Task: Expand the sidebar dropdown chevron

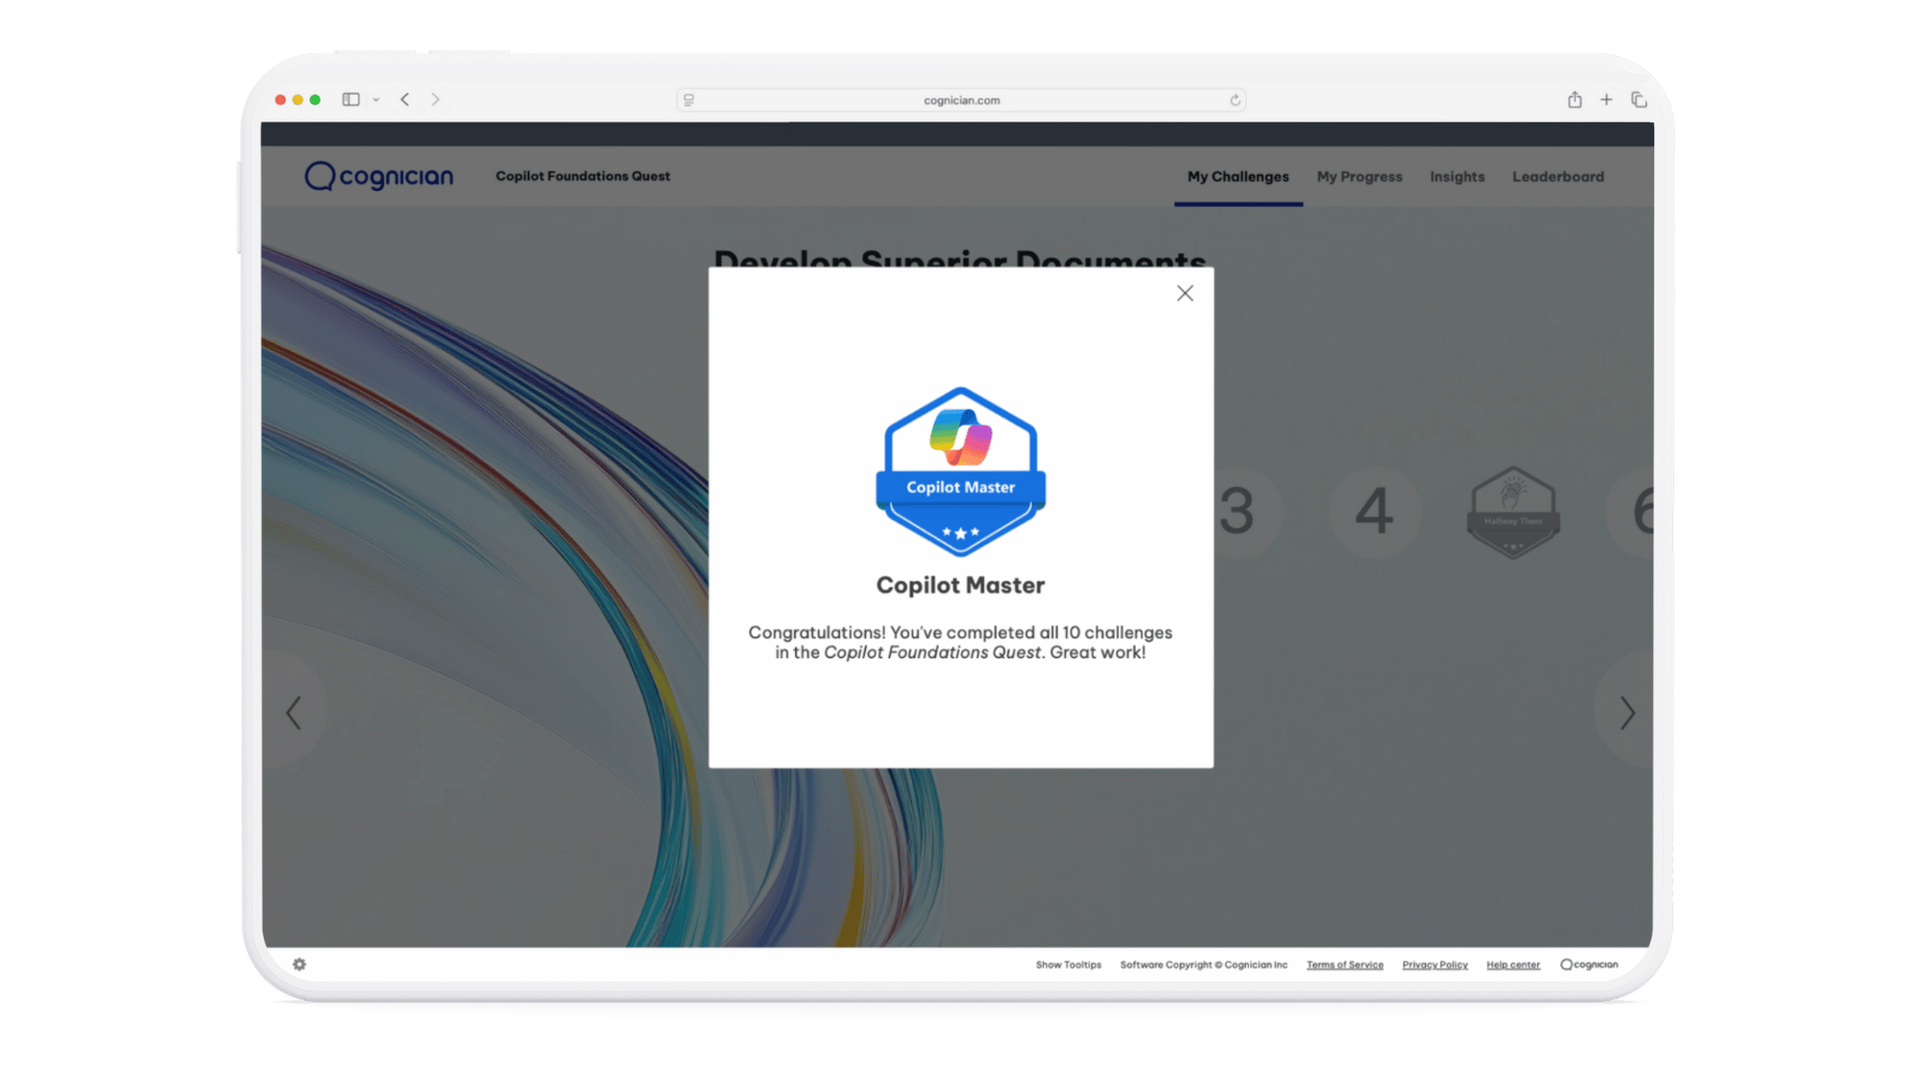Action: coord(376,99)
